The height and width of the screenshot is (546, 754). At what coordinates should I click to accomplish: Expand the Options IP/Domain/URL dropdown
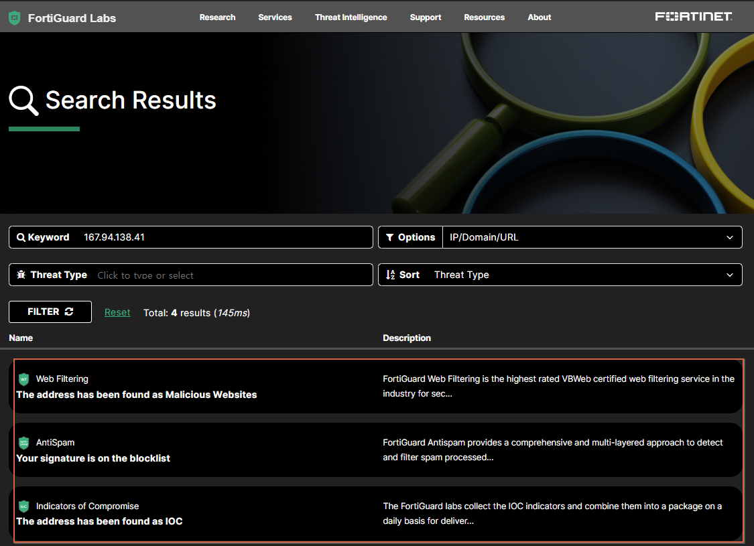tap(592, 237)
